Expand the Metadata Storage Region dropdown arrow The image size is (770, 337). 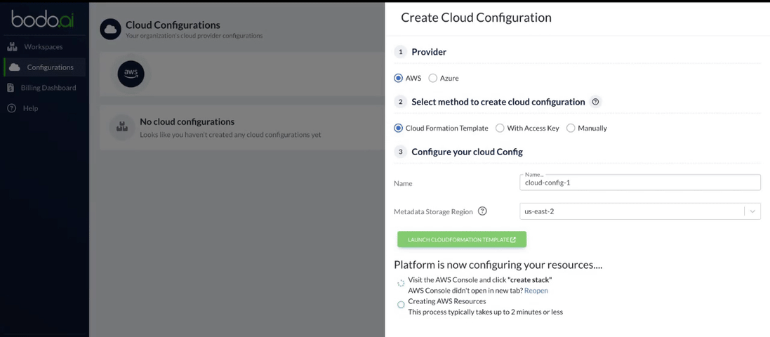[752, 211]
